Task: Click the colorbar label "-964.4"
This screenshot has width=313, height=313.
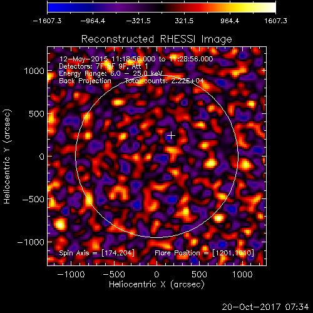Action: point(93,21)
